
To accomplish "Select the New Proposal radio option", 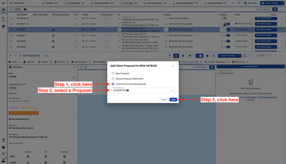I will (x=113, y=73).
